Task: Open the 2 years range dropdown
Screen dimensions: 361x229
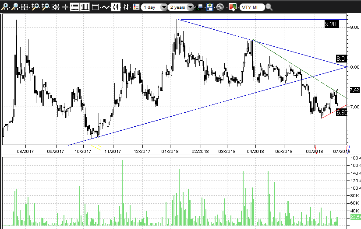Action: 180,7
